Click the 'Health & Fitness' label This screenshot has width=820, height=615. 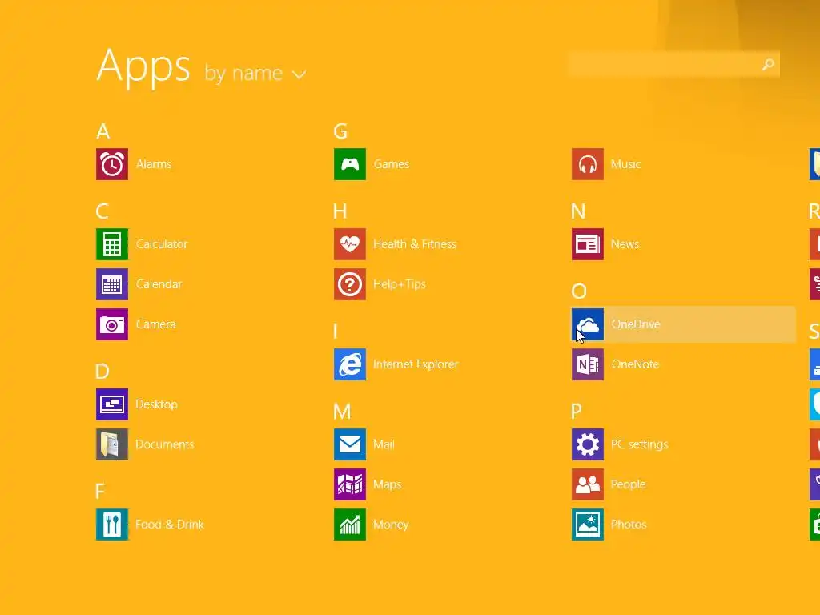click(415, 244)
